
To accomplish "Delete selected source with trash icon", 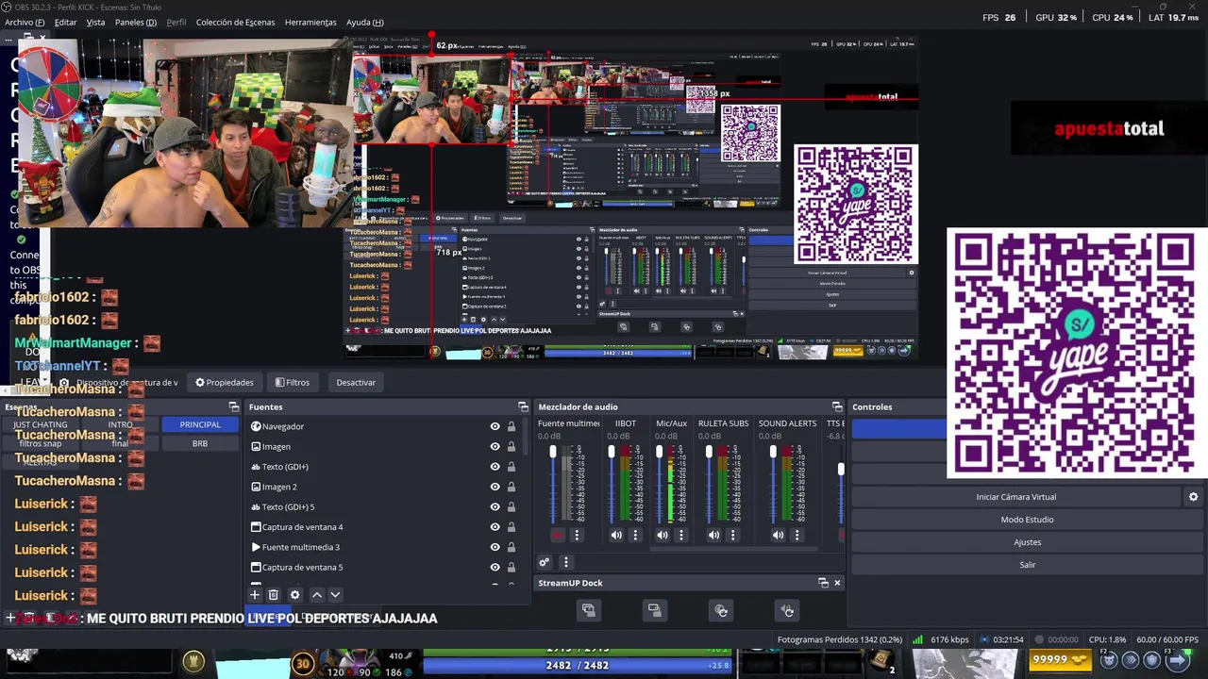I will [x=273, y=595].
